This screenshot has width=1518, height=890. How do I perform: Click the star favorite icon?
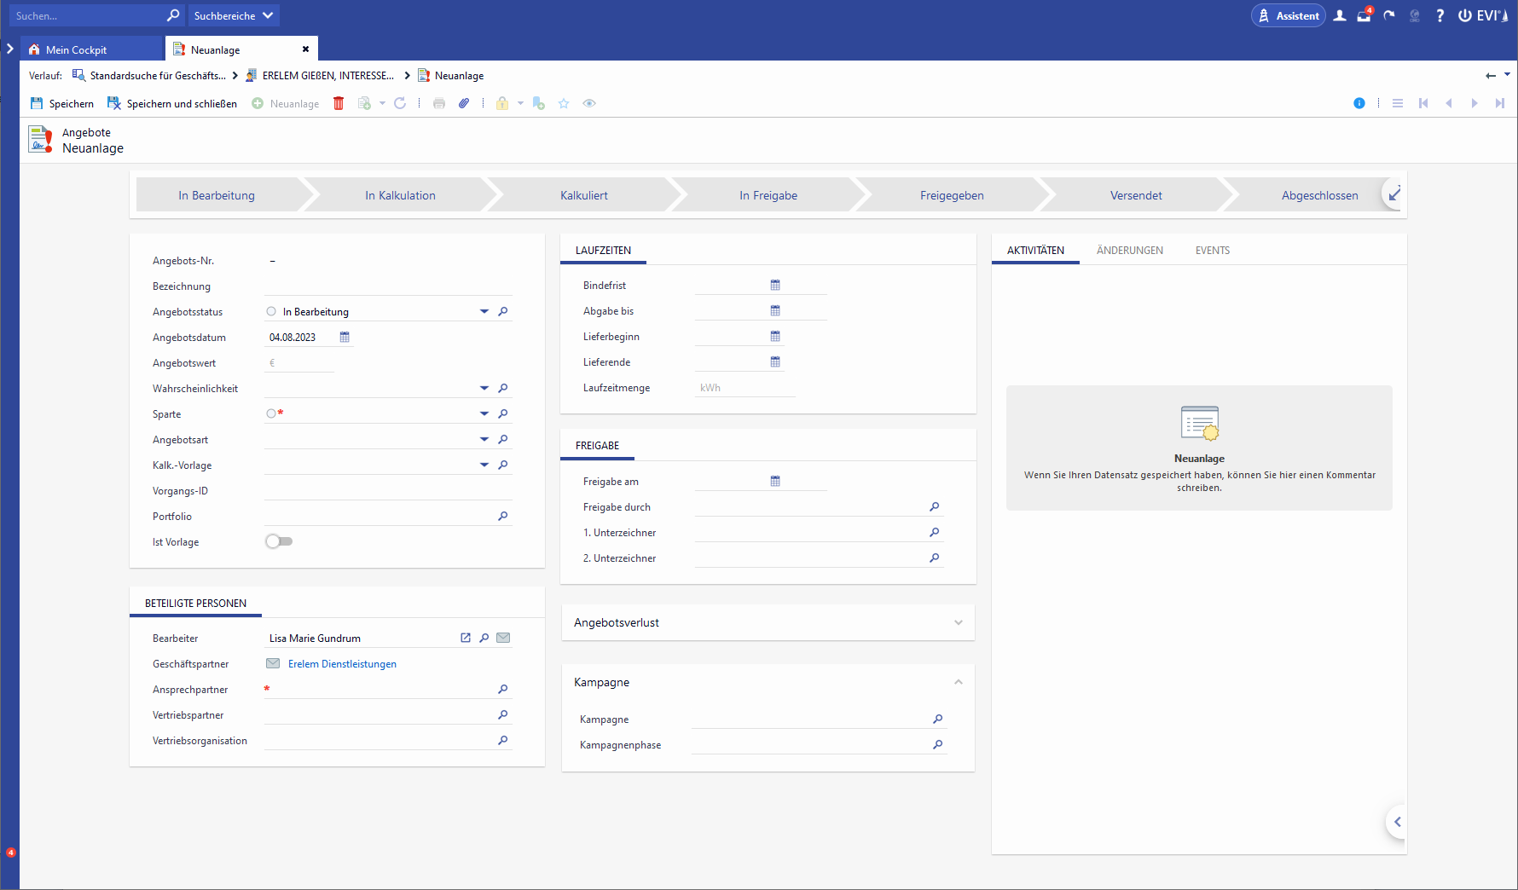[564, 103]
